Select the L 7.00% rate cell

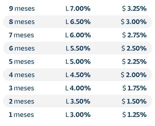[78, 9]
